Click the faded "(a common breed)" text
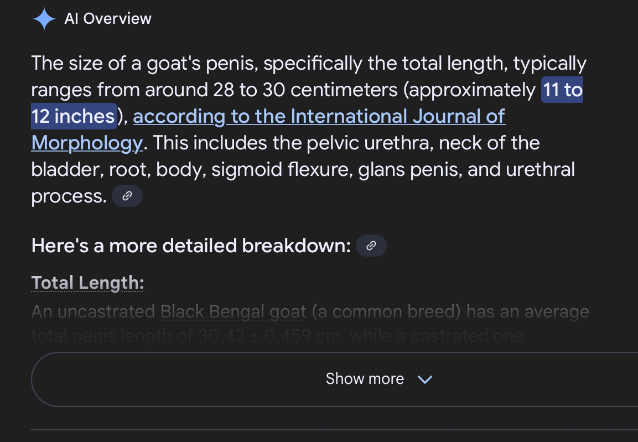The width and height of the screenshot is (638, 442). (386, 312)
